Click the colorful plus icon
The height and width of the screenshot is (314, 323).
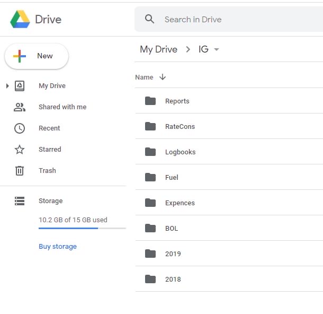click(20, 56)
